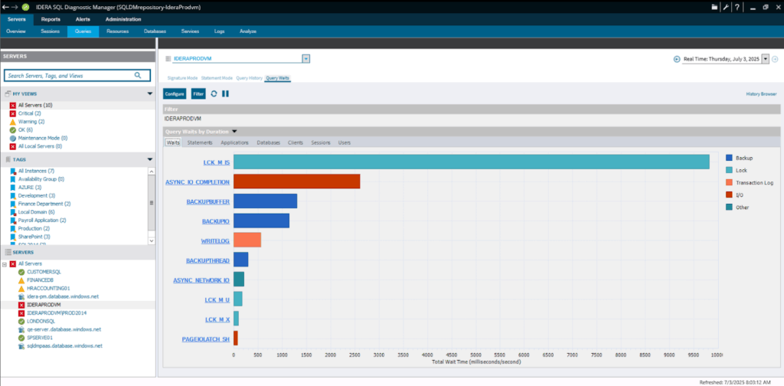The height and width of the screenshot is (386, 784).
Task: Click the tag icon beside Development (3)
Action: tap(13, 195)
